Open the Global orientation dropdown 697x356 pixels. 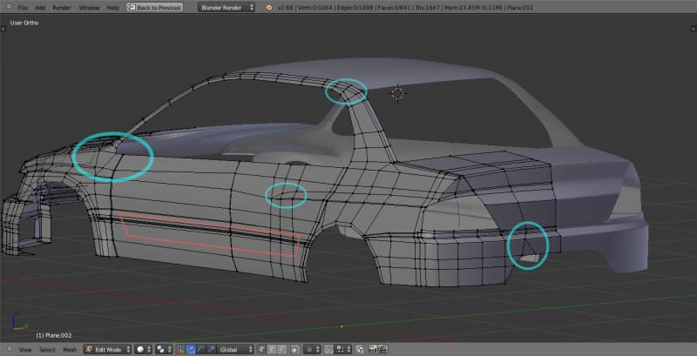click(233, 349)
